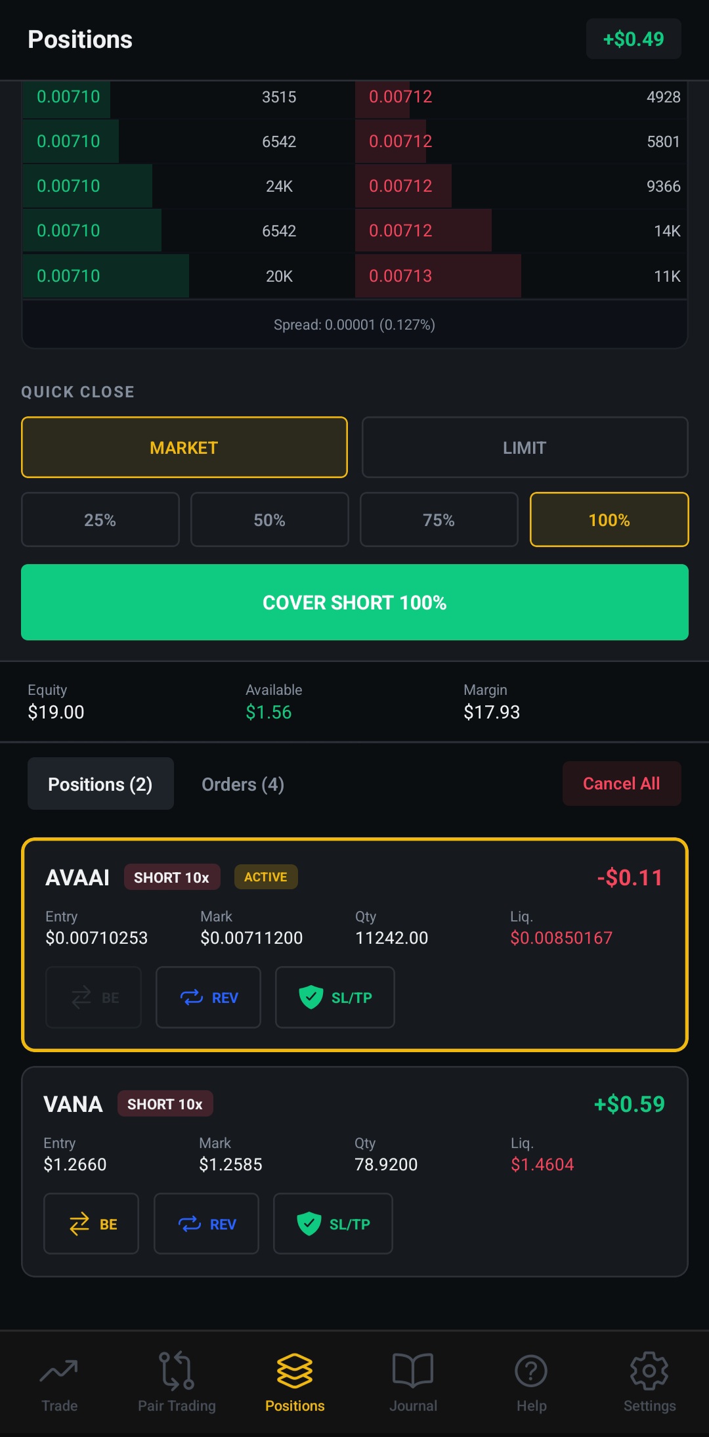Viewport: 709px width, 1437px height.
Task: Tap the BE break-even button on VANA
Action: 91,1224
